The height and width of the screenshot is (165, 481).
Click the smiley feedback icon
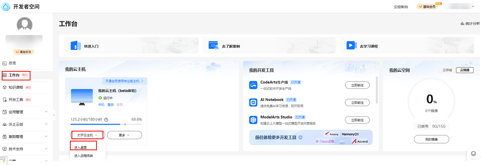473,154
